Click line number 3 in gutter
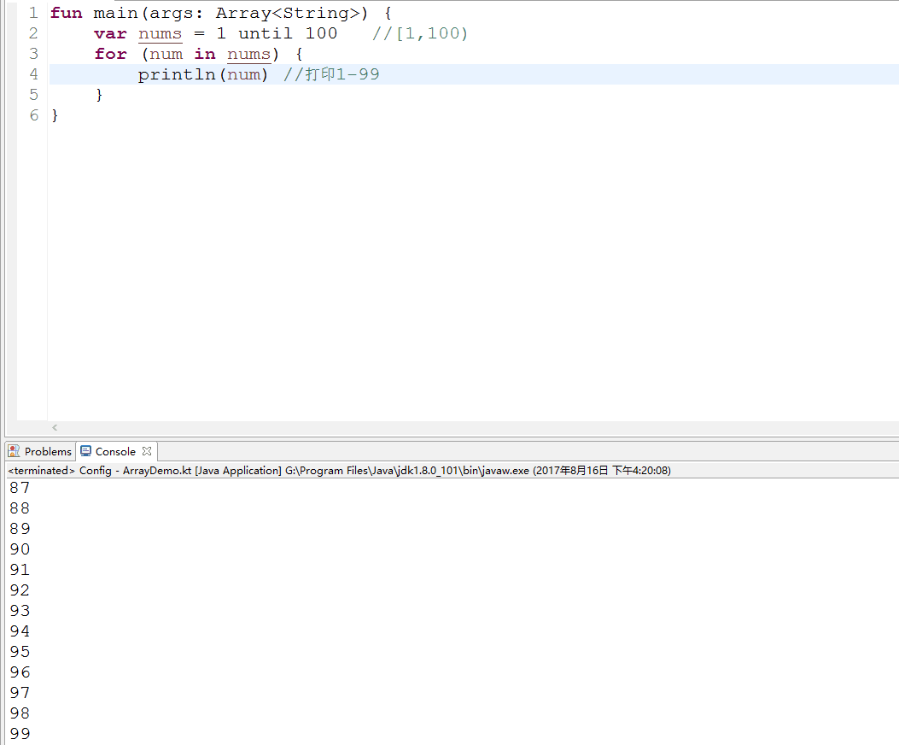Image resolution: width=899 pixels, height=745 pixels. [33, 53]
